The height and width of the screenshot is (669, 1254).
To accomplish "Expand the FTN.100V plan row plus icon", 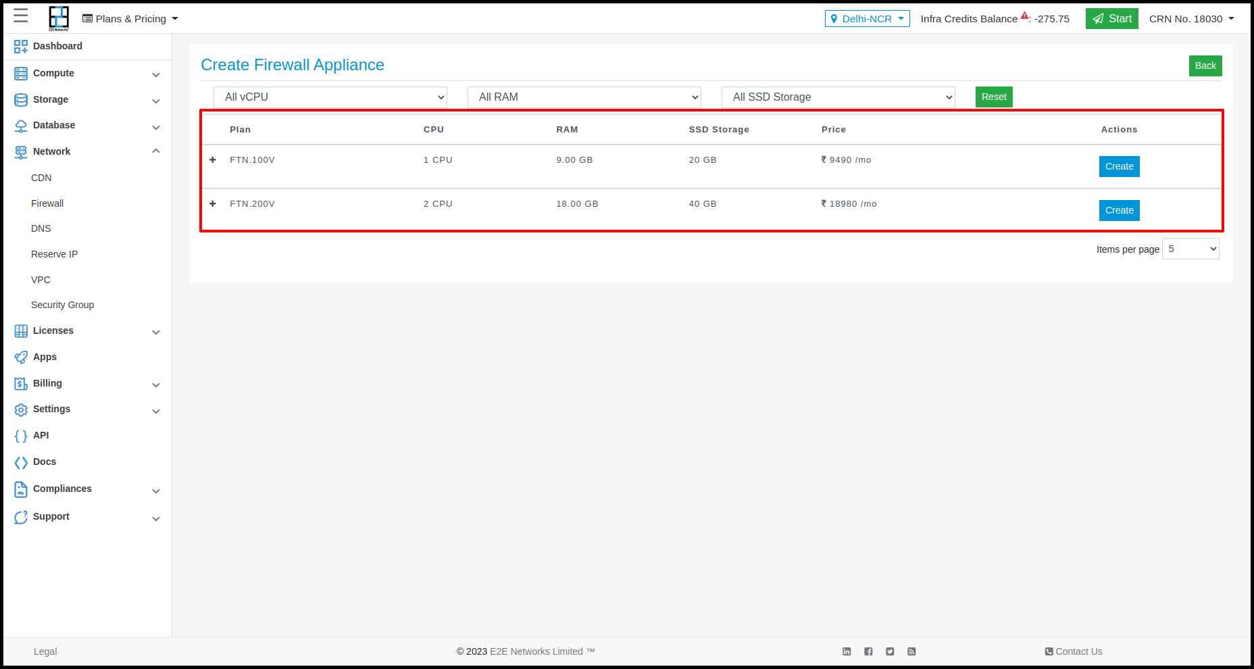I will pyautogui.click(x=213, y=160).
